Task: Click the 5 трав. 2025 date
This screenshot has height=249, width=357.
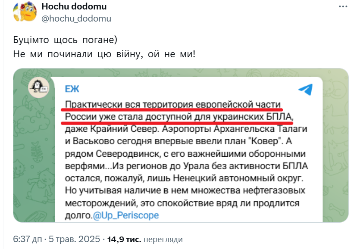Action: (78, 239)
